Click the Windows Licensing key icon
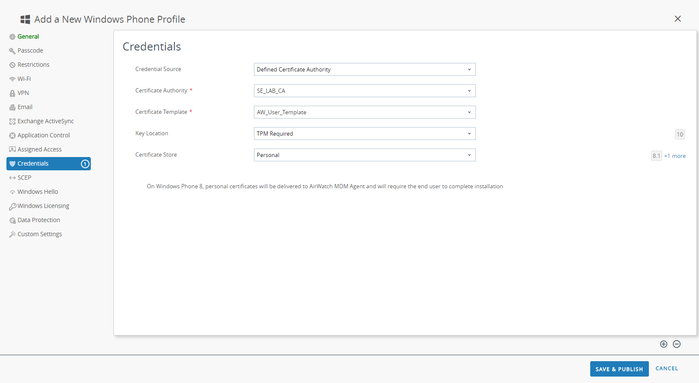This screenshot has width=699, height=383. point(13,206)
